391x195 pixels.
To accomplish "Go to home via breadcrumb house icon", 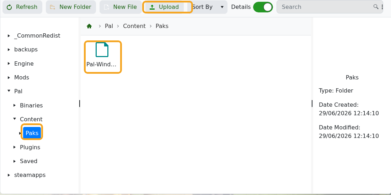I will pyautogui.click(x=89, y=26).
